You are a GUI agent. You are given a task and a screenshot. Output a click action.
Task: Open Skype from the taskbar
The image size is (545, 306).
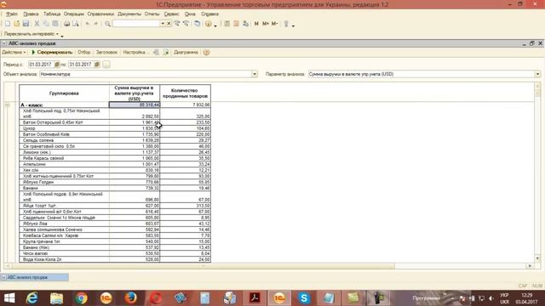pyautogui.click(x=304, y=298)
